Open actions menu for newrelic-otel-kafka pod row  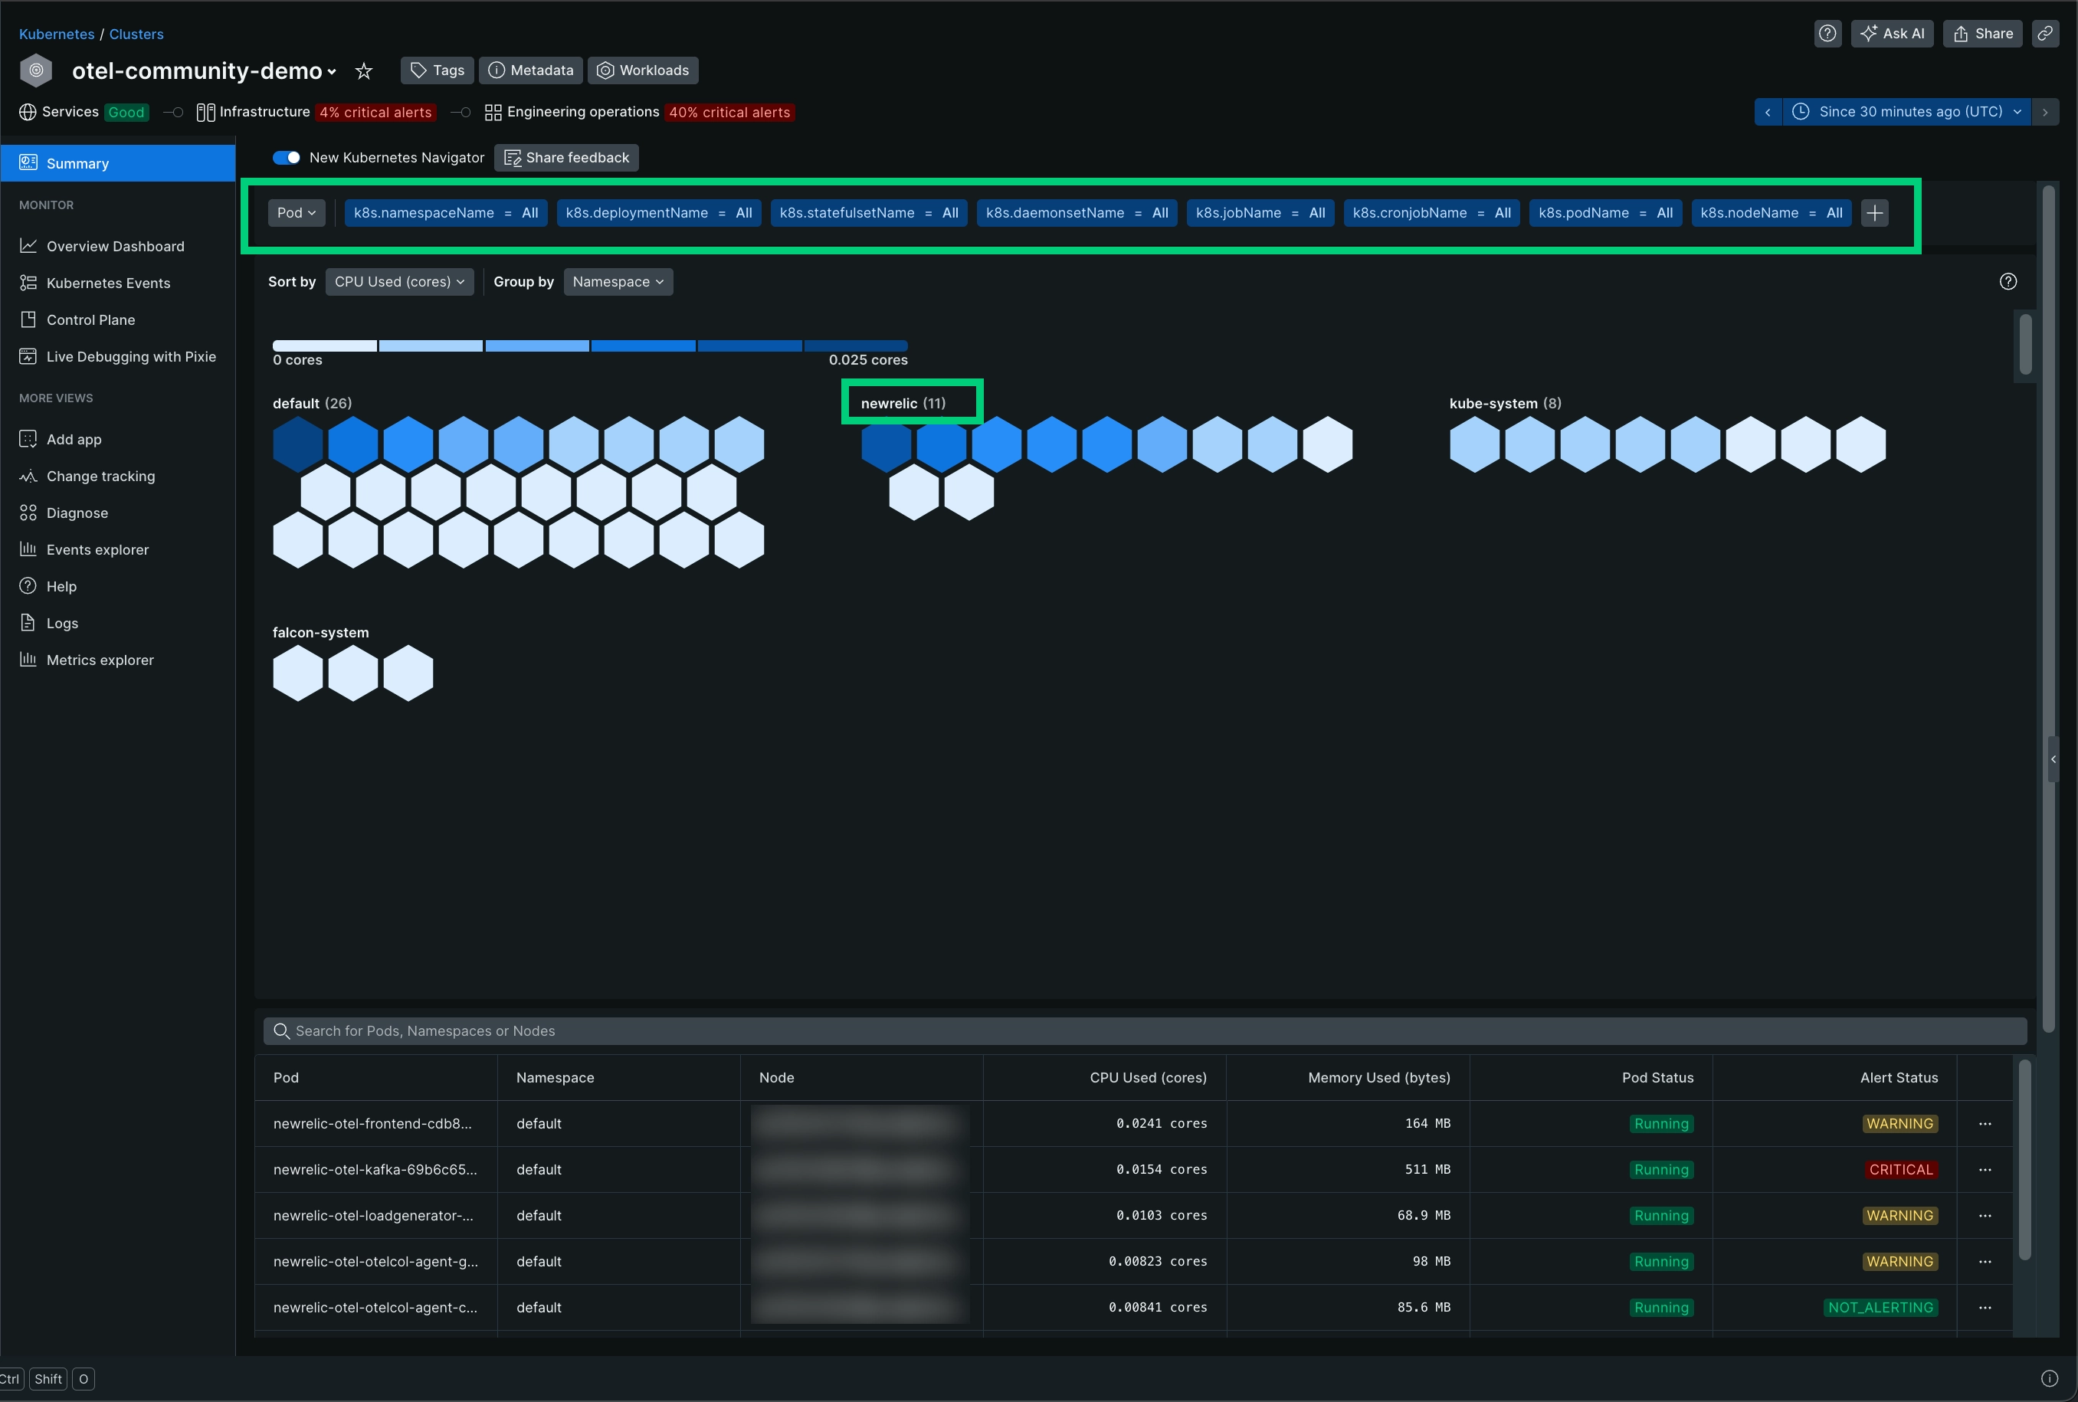(x=1984, y=1170)
